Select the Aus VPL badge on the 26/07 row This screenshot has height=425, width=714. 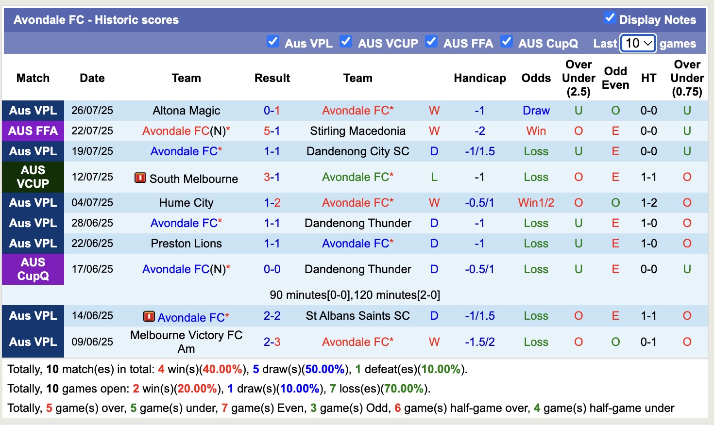click(33, 110)
